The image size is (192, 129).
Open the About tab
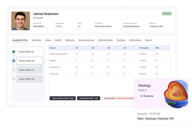(148, 40)
